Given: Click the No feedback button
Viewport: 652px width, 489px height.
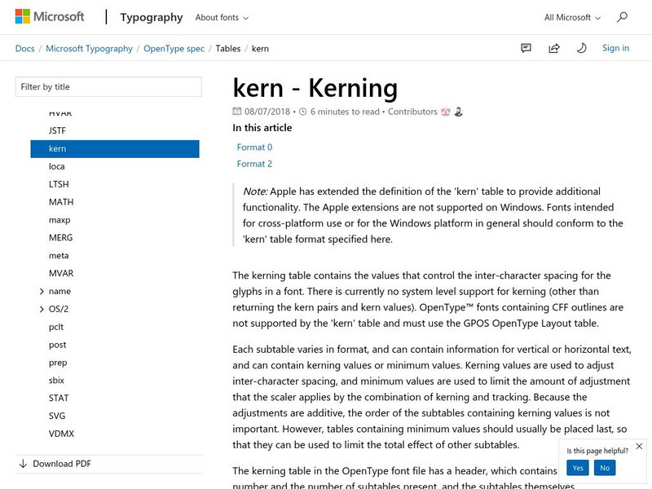Looking at the screenshot, I should (605, 468).
